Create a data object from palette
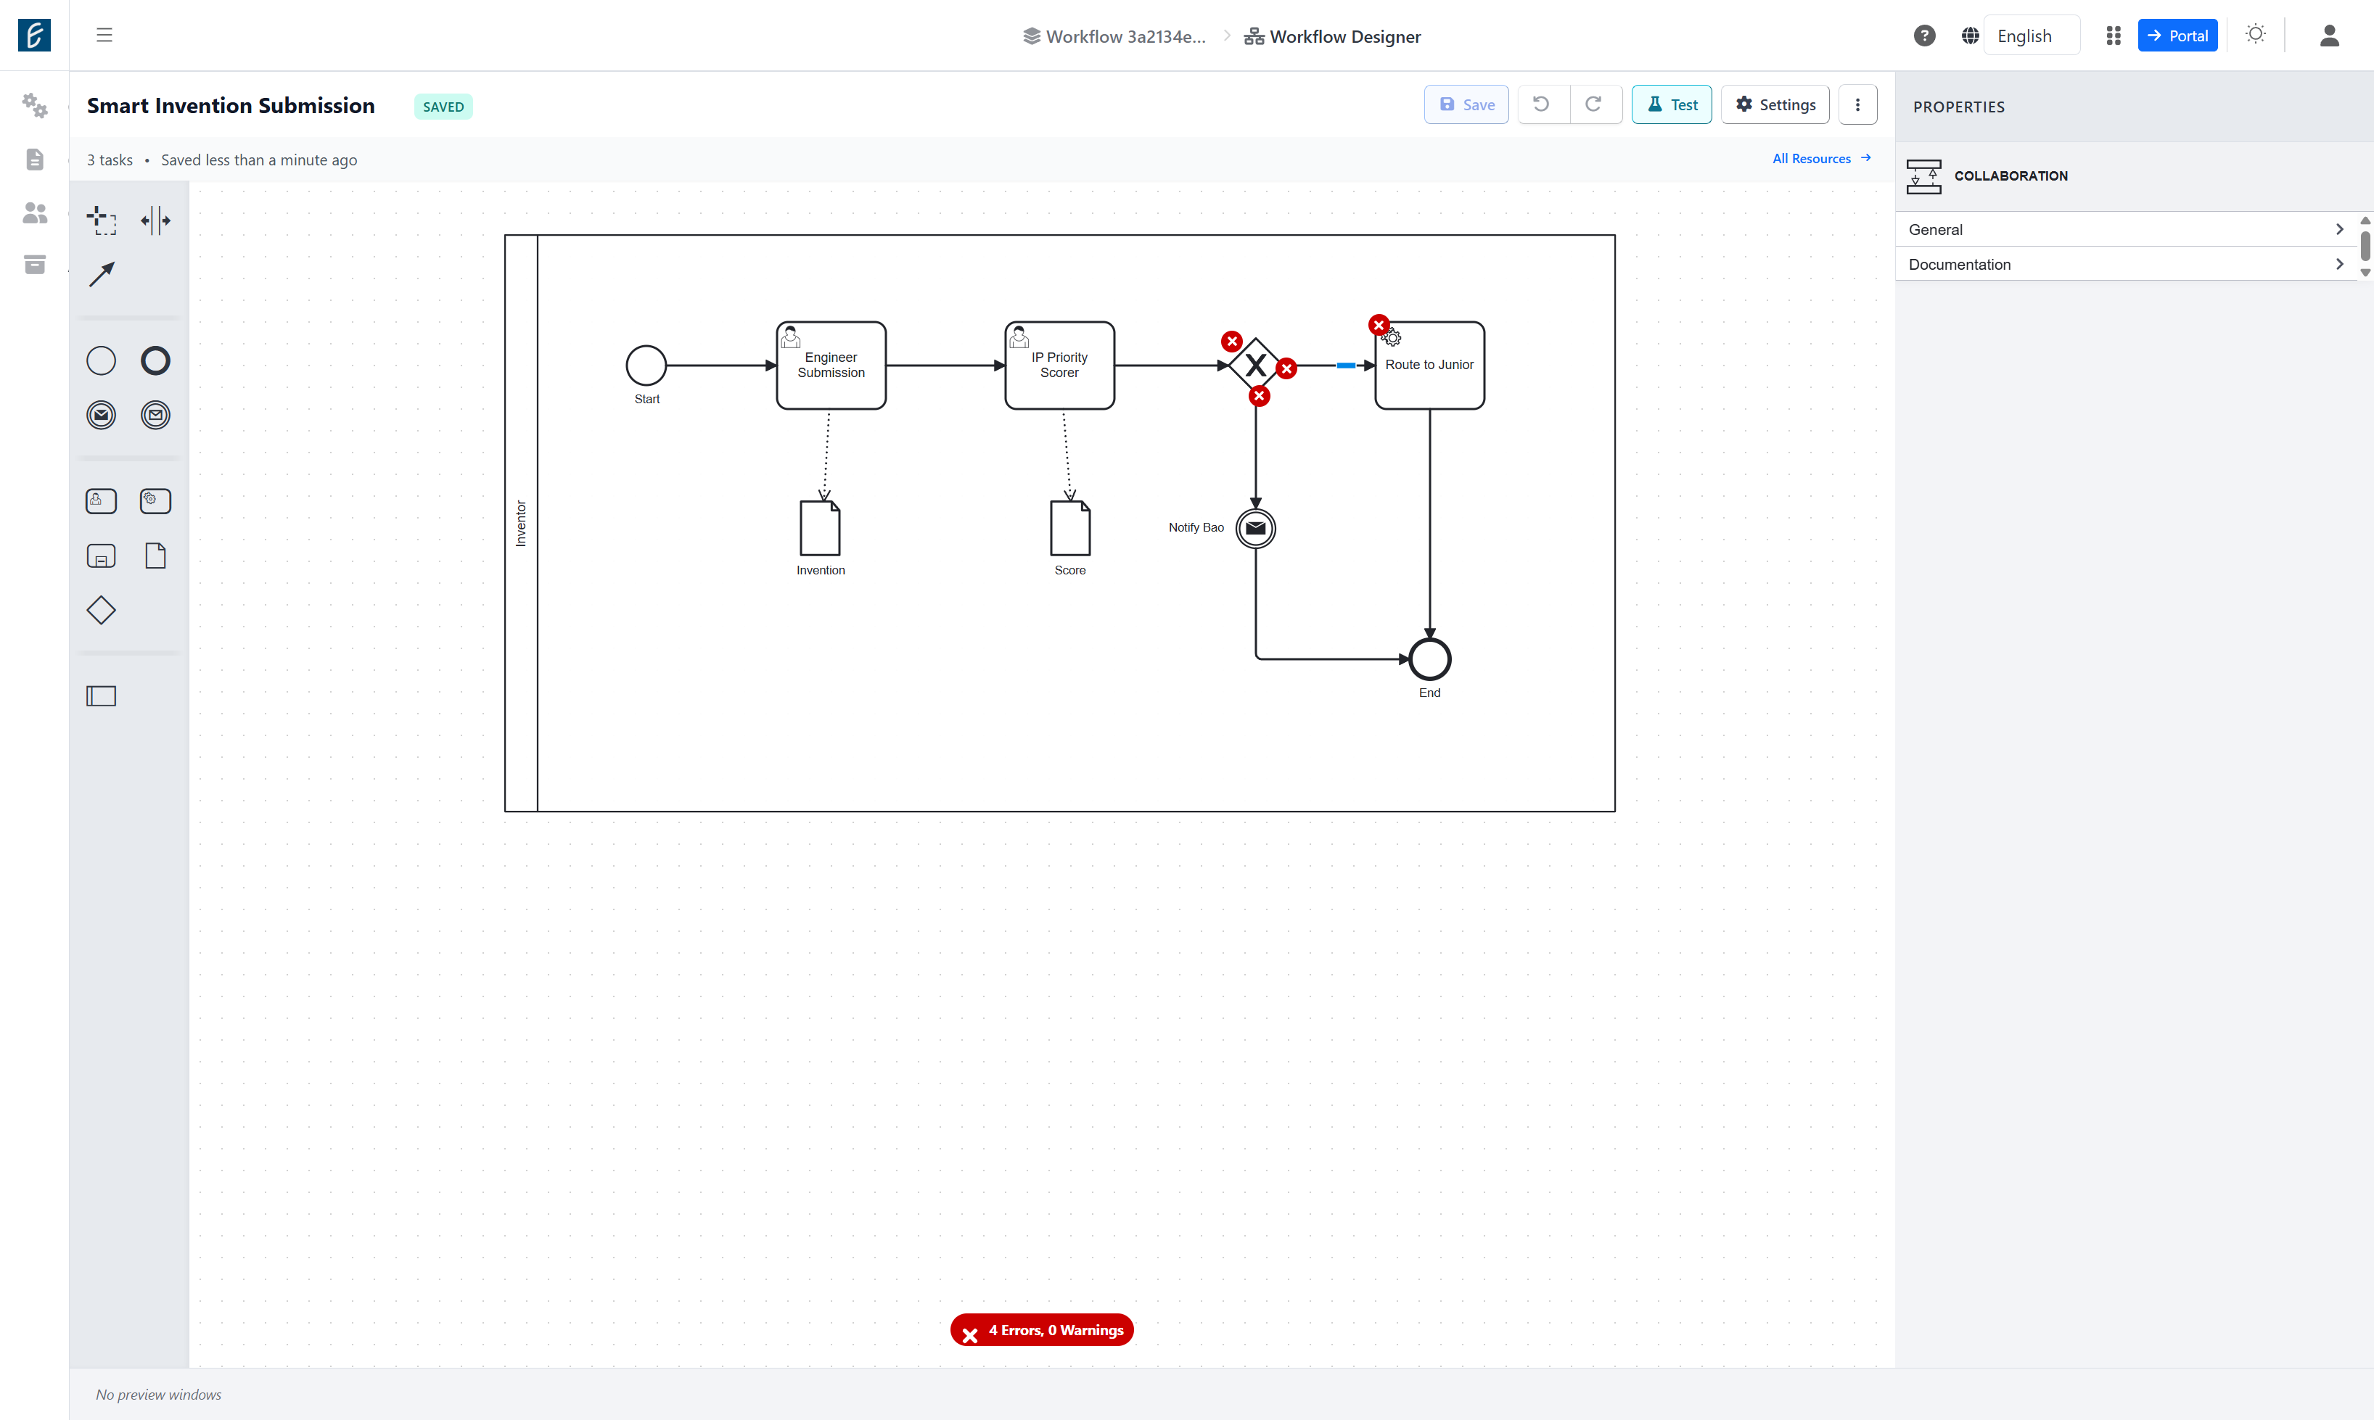The width and height of the screenshot is (2374, 1420). (x=155, y=556)
